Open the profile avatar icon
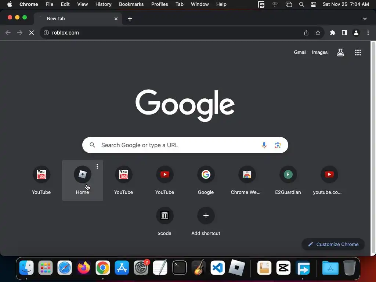Screen dimensions: 376x282 (356, 33)
